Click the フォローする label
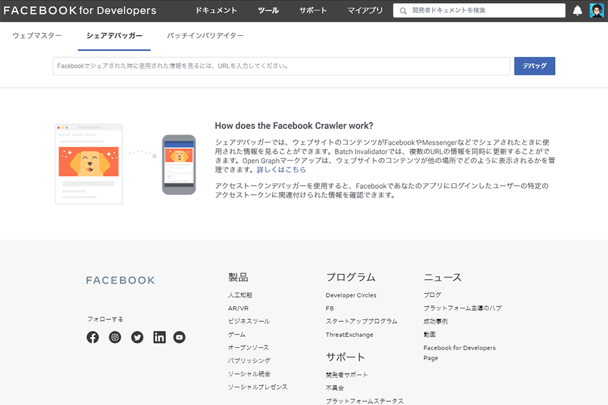Image resolution: width=608 pixels, height=405 pixels. pyautogui.click(x=105, y=319)
